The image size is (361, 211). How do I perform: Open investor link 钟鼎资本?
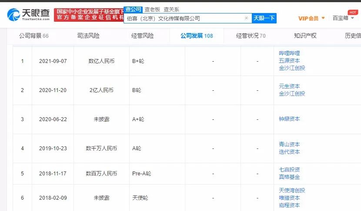click(289, 119)
